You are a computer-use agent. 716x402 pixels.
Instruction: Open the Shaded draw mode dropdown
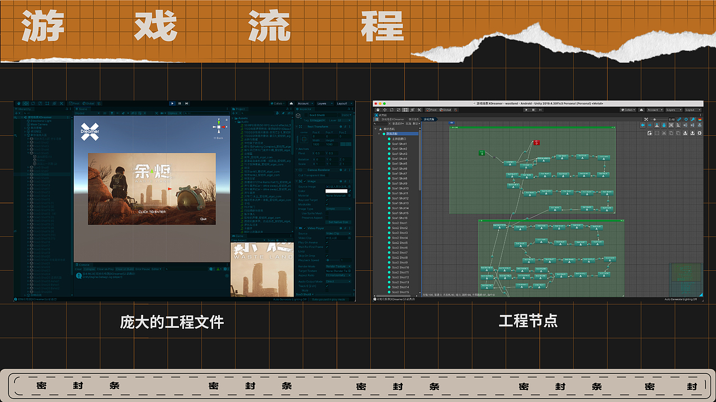[88, 113]
